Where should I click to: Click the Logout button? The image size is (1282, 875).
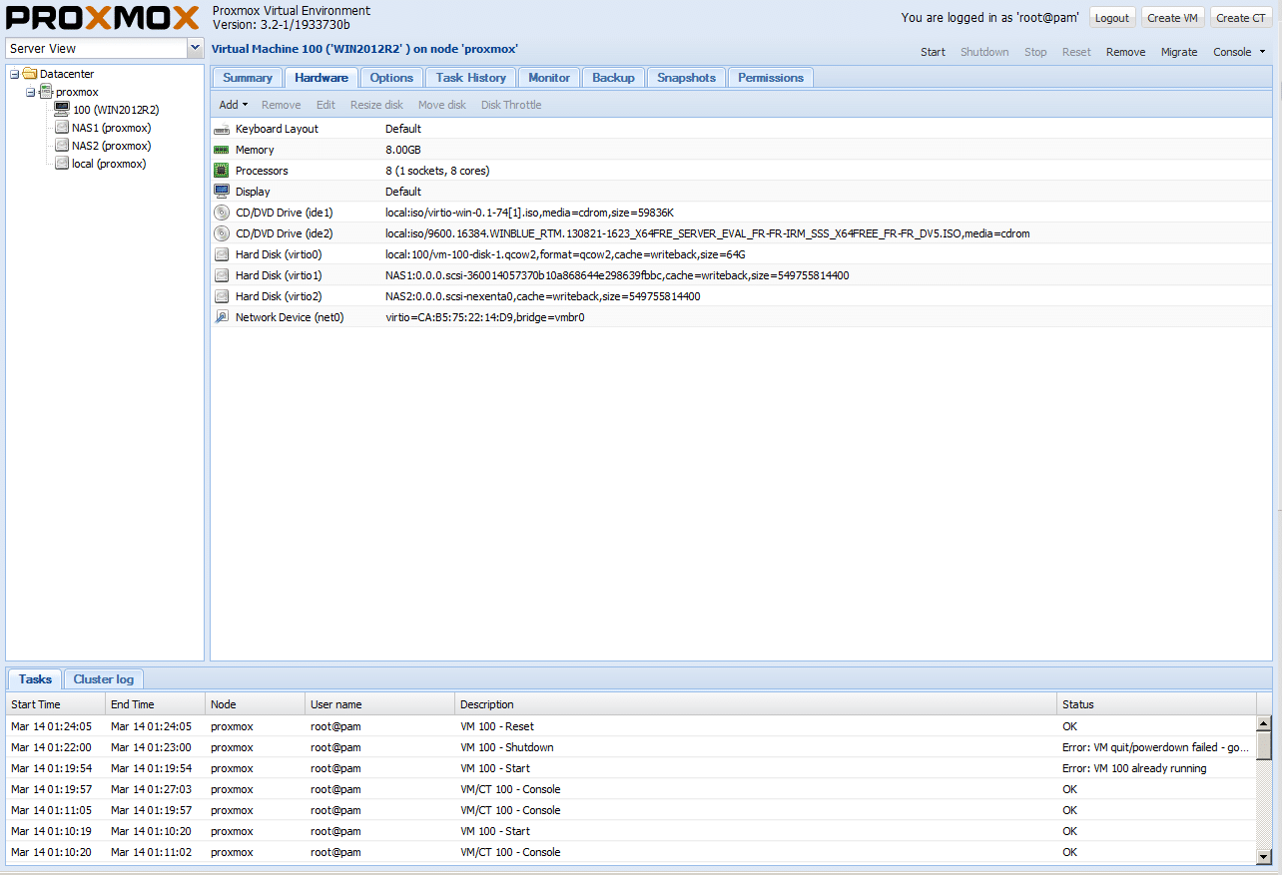point(1112,18)
